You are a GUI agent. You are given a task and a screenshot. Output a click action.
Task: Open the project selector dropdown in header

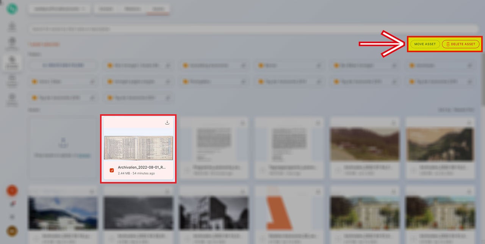(59, 9)
